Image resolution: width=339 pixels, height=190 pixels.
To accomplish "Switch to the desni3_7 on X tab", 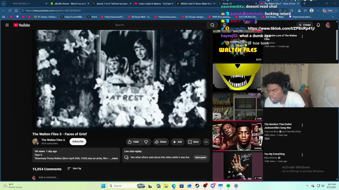I will (x=112, y=4).
